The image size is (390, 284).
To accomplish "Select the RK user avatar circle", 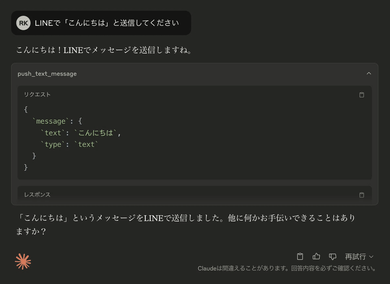I will [23, 23].
